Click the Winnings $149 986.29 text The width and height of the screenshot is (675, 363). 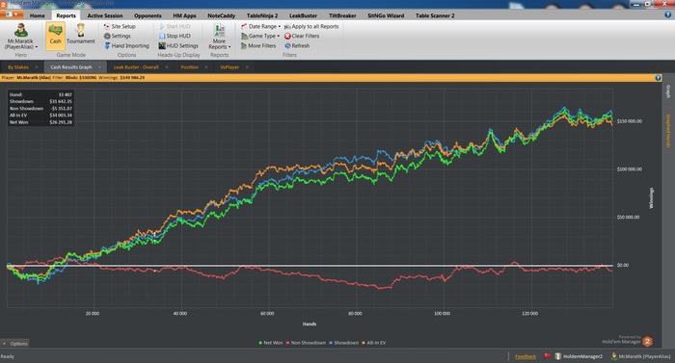pos(121,78)
